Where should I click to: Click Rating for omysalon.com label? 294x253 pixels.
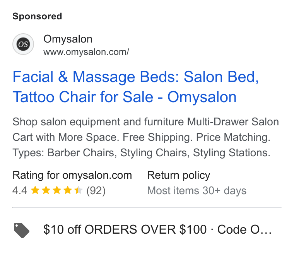pos(72,175)
